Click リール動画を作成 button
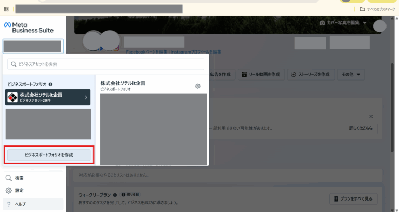The image size is (399, 212). pos(261,74)
